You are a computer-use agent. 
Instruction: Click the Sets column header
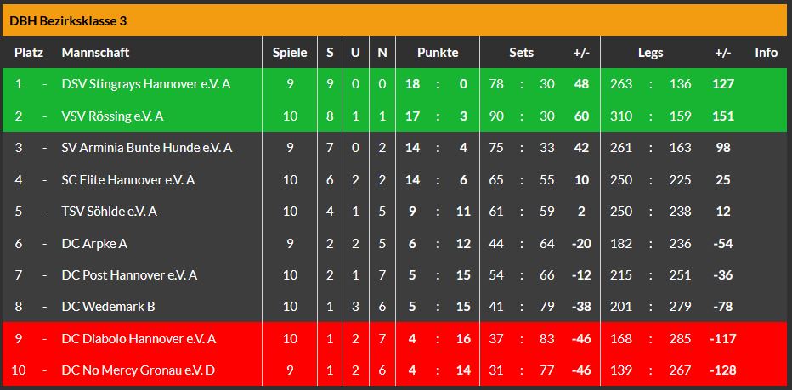[x=521, y=53]
